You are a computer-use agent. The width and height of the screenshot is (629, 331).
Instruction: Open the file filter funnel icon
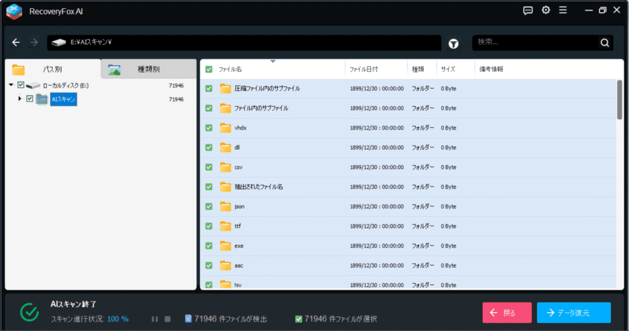[x=453, y=44]
